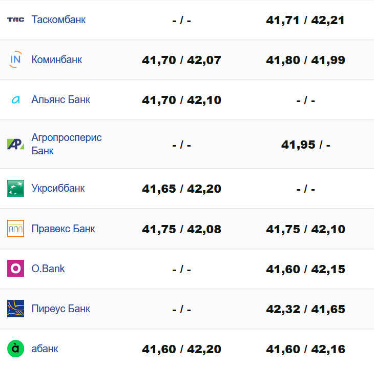
Task: Click the Альянс Банк logo icon
Action: coord(15,99)
